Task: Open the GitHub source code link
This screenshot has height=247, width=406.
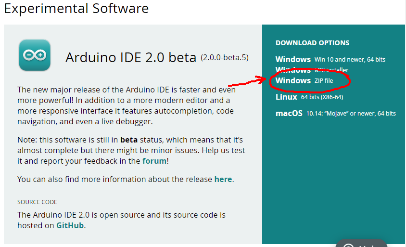Action: coord(70,225)
